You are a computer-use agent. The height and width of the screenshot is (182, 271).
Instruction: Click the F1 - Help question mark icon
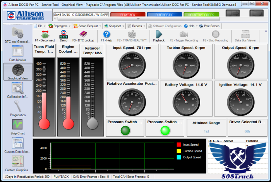pos(106,34)
